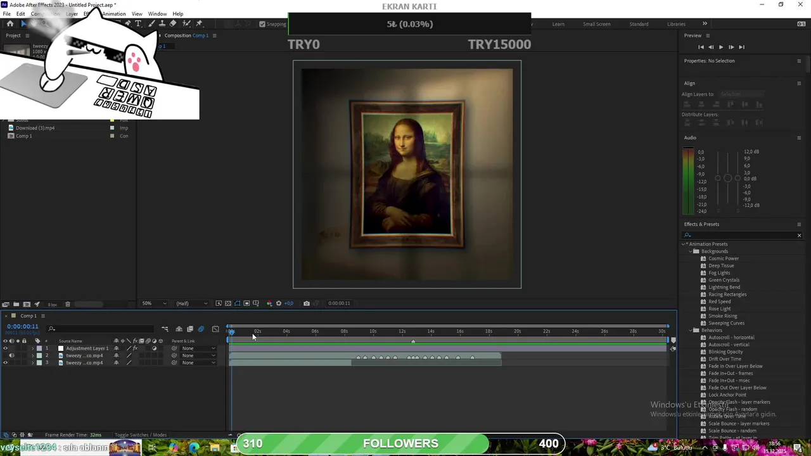The image size is (811, 456).
Task: Hide video of layer 3 tweezy
Action: click(5, 363)
